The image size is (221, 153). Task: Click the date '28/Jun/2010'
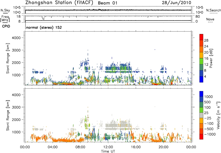(177, 3)
